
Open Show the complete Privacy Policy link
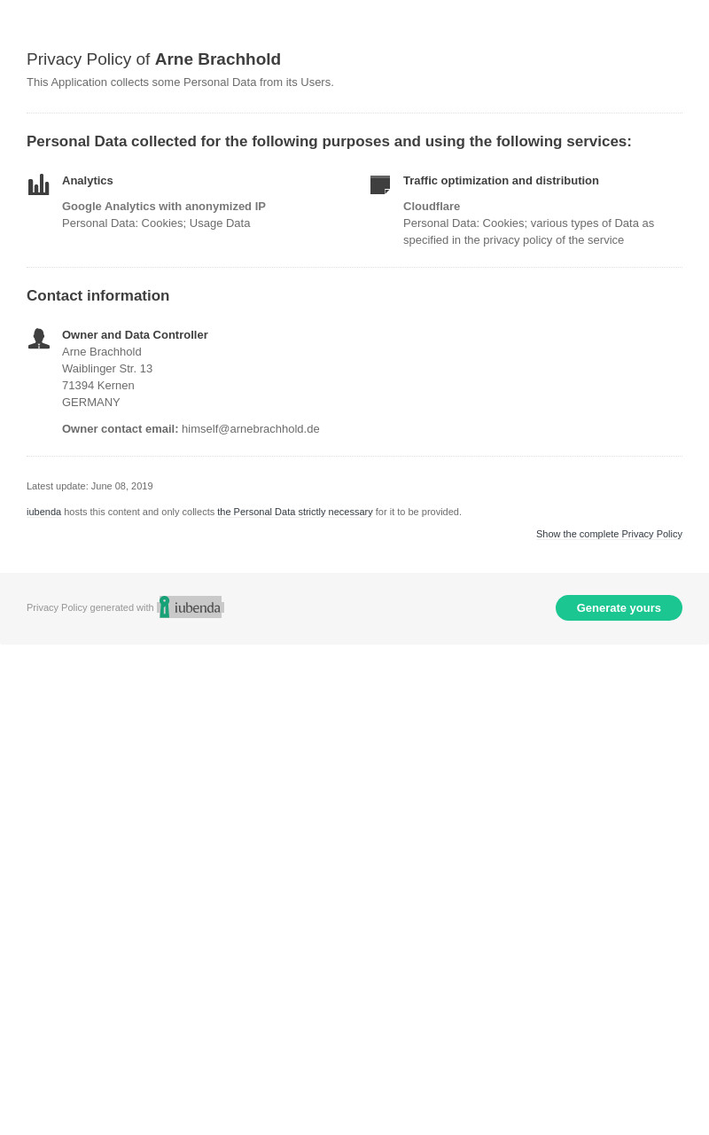609,534
